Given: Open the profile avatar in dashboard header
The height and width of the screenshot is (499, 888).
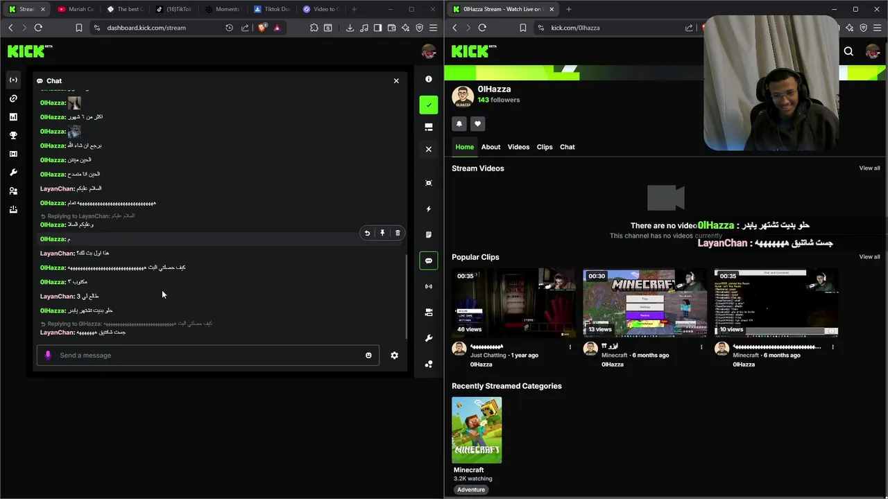Looking at the screenshot, I should (x=429, y=51).
